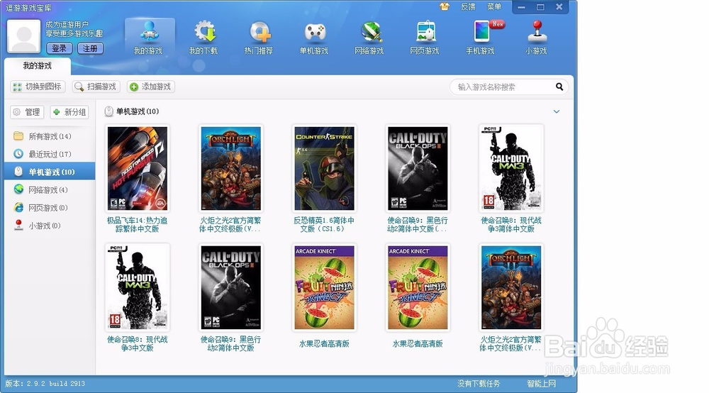This screenshot has height=393, width=709.
Task: Click 添加游戏 add game button
Action: coord(151,87)
